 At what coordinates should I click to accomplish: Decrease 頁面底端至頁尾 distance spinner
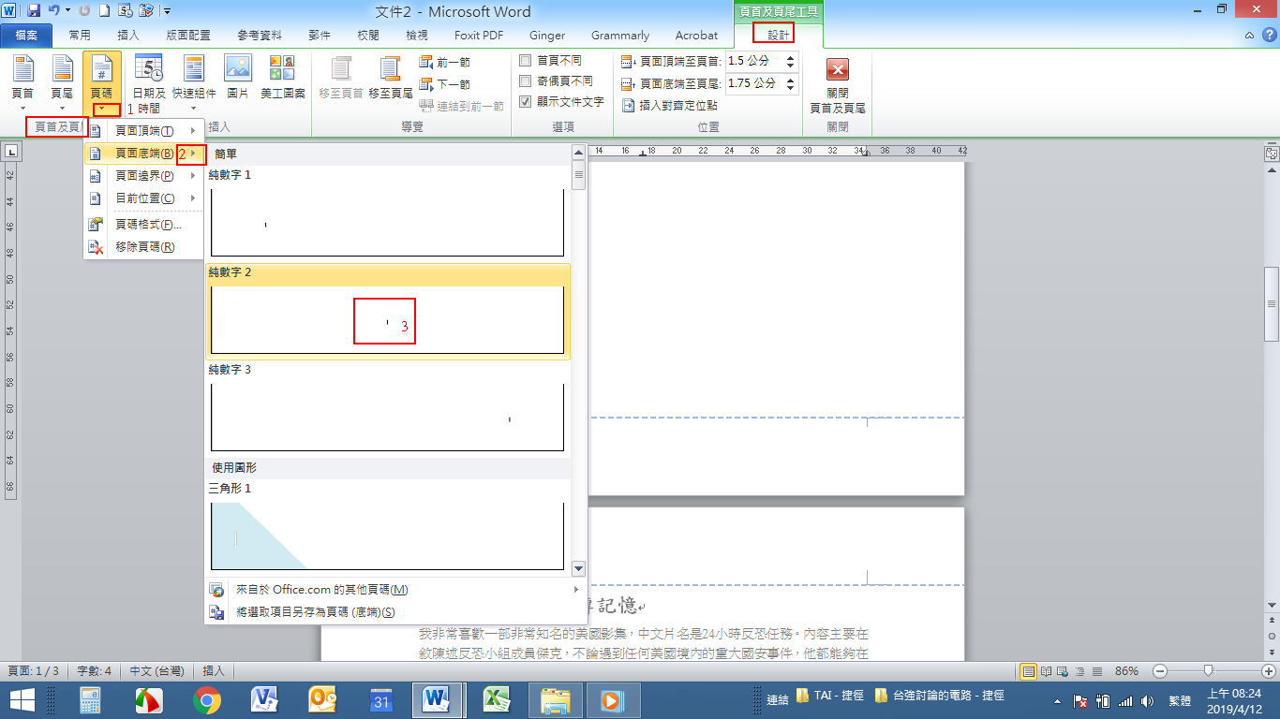(x=790, y=88)
